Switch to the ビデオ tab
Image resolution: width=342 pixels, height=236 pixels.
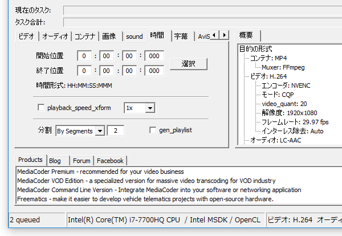(x=27, y=36)
